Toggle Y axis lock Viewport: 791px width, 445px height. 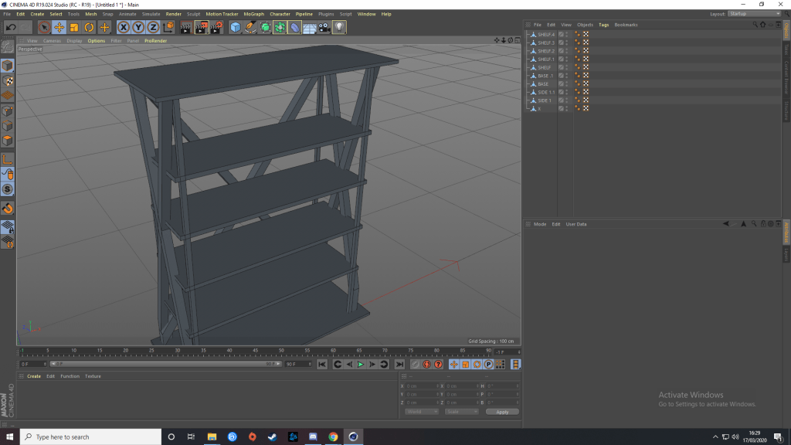point(138,28)
